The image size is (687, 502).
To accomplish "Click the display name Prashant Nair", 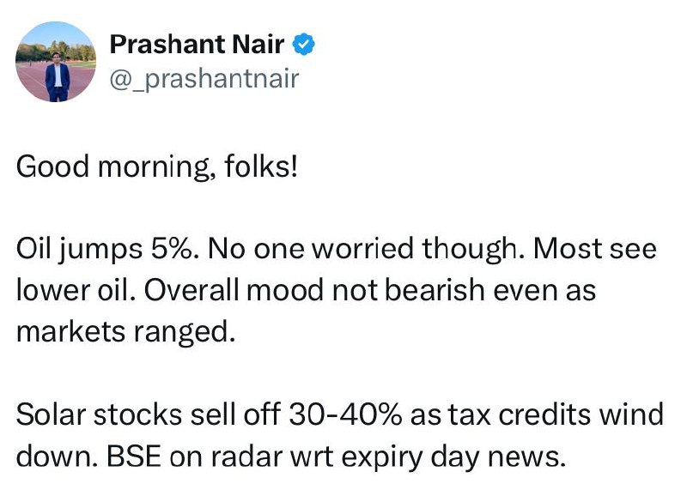I will [x=198, y=45].
